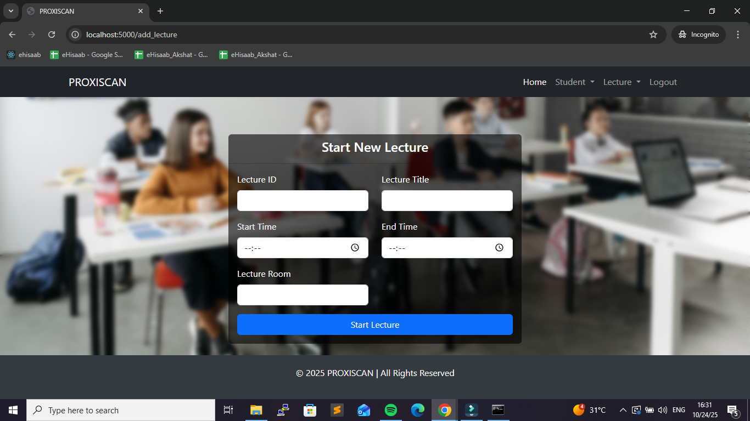Reload the page using the refresh icon
Viewport: 750px width, 421px height.
pos(52,35)
